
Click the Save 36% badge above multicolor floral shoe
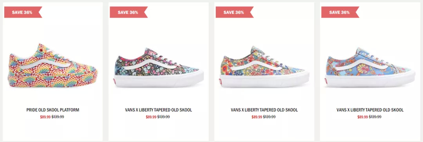tap(235, 12)
